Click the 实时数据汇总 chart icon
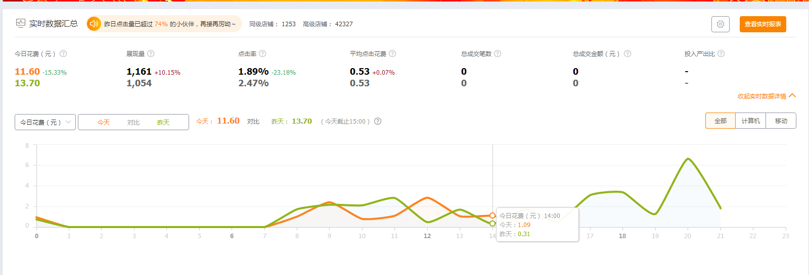The width and height of the screenshot is (809, 275). pos(21,23)
